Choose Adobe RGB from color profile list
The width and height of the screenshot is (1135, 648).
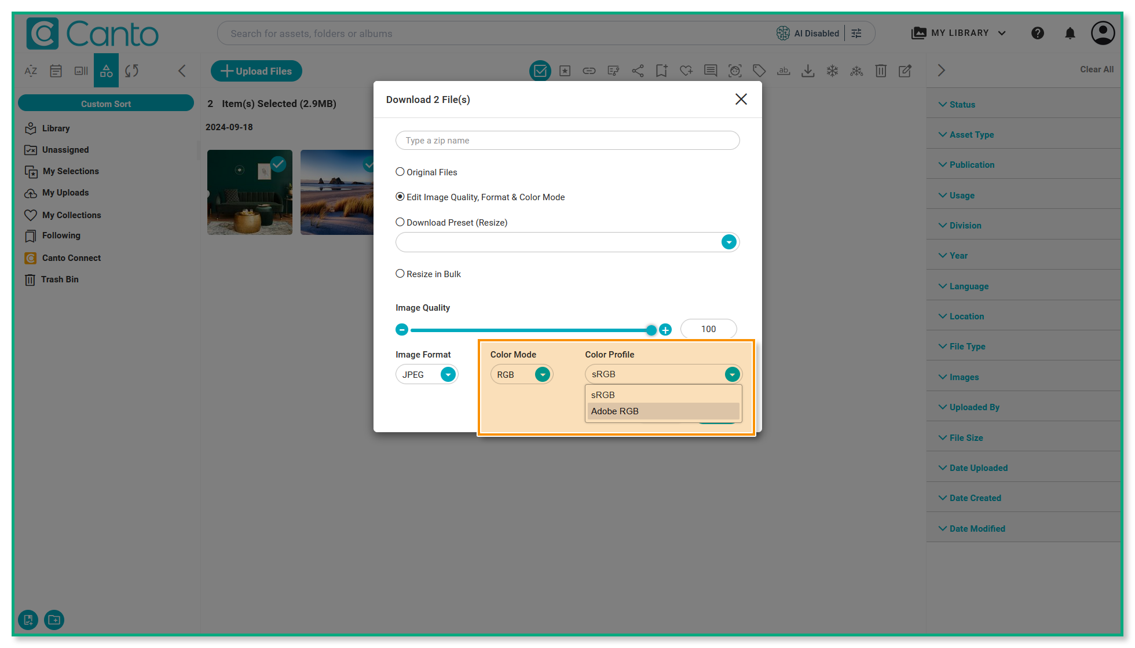[615, 411]
